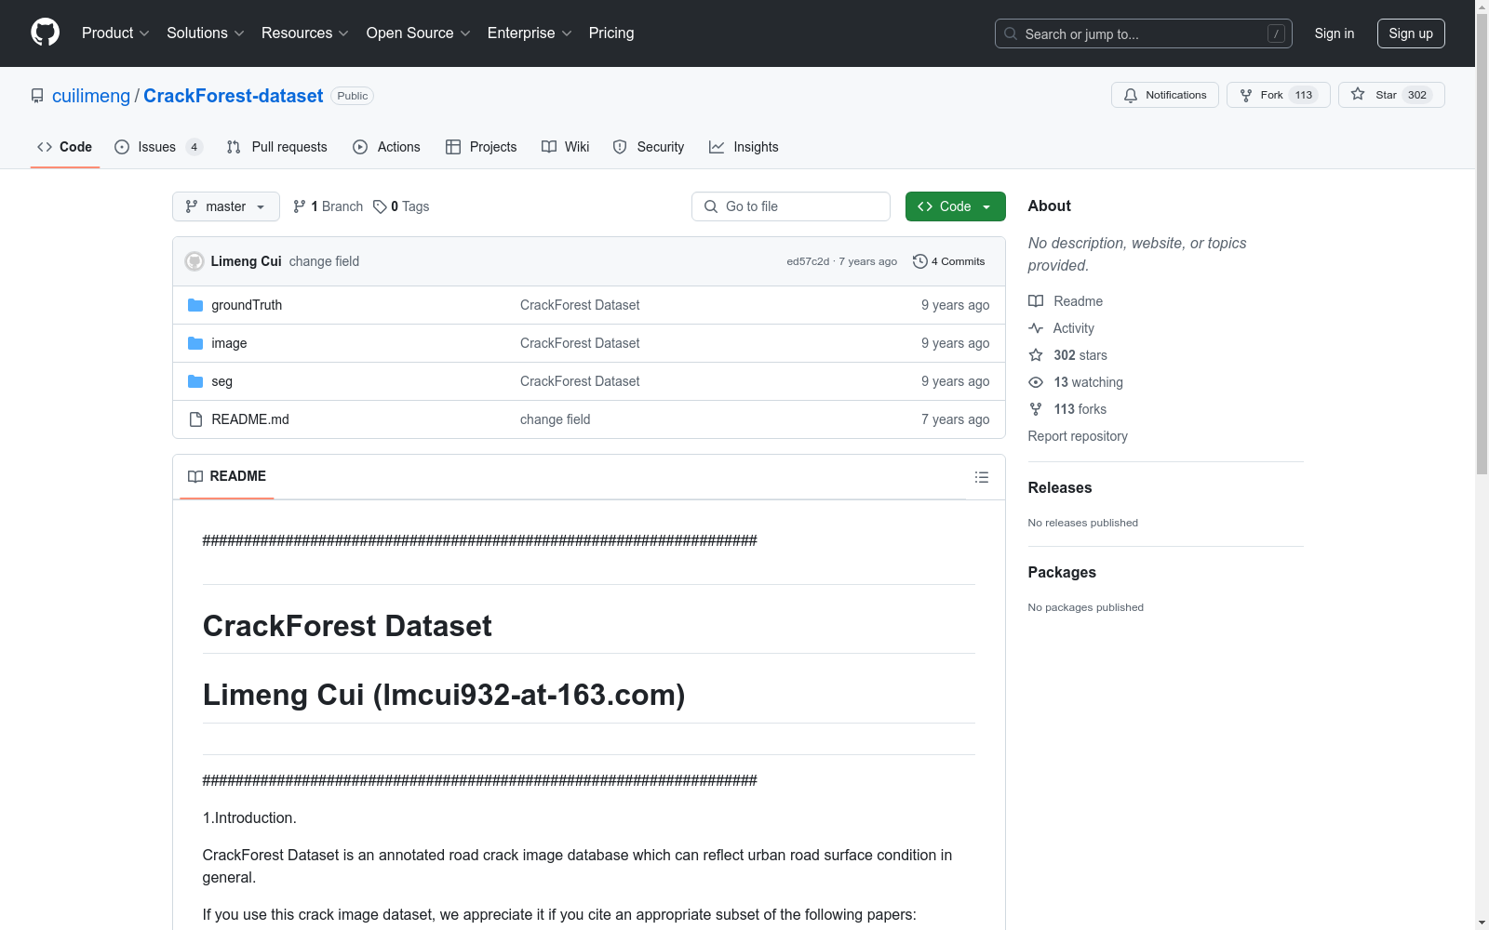Click Sign in
The width and height of the screenshot is (1489, 930).
(x=1334, y=33)
